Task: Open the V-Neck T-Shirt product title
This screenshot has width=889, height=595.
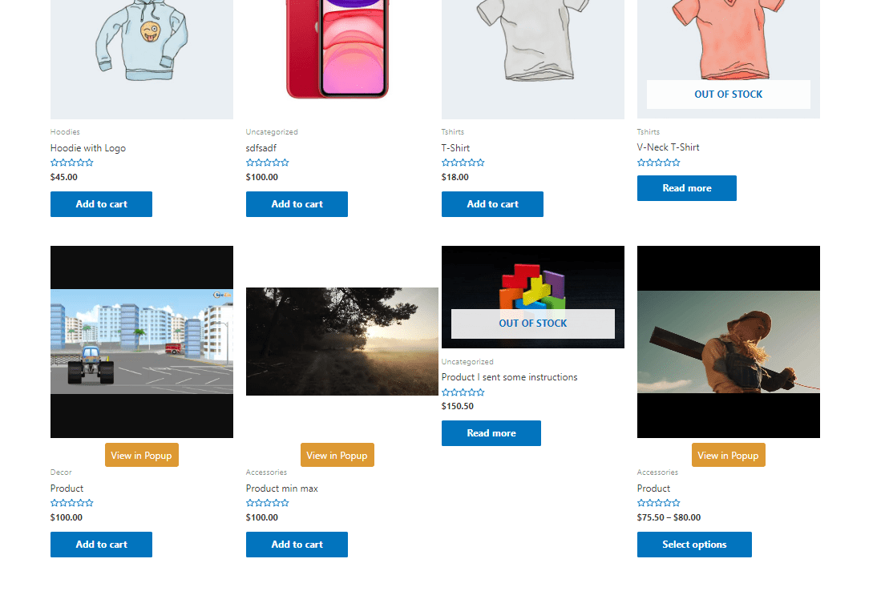Action: [668, 147]
